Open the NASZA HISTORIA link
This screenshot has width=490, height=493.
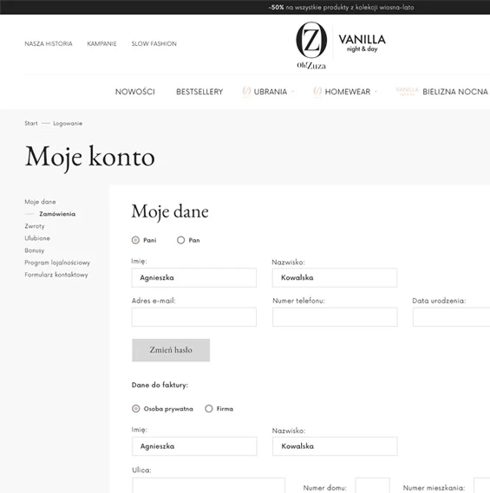[x=49, y=43]
